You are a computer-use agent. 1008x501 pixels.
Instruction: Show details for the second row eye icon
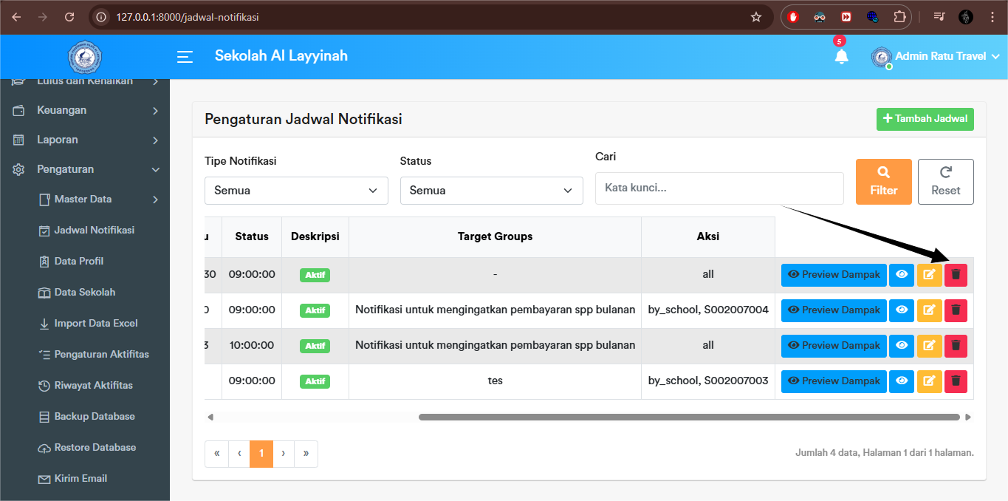[x=901, y=310]
